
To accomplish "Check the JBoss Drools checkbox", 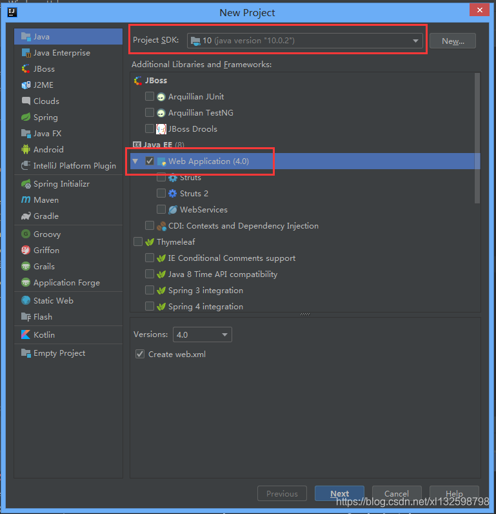I will point(150,128).
